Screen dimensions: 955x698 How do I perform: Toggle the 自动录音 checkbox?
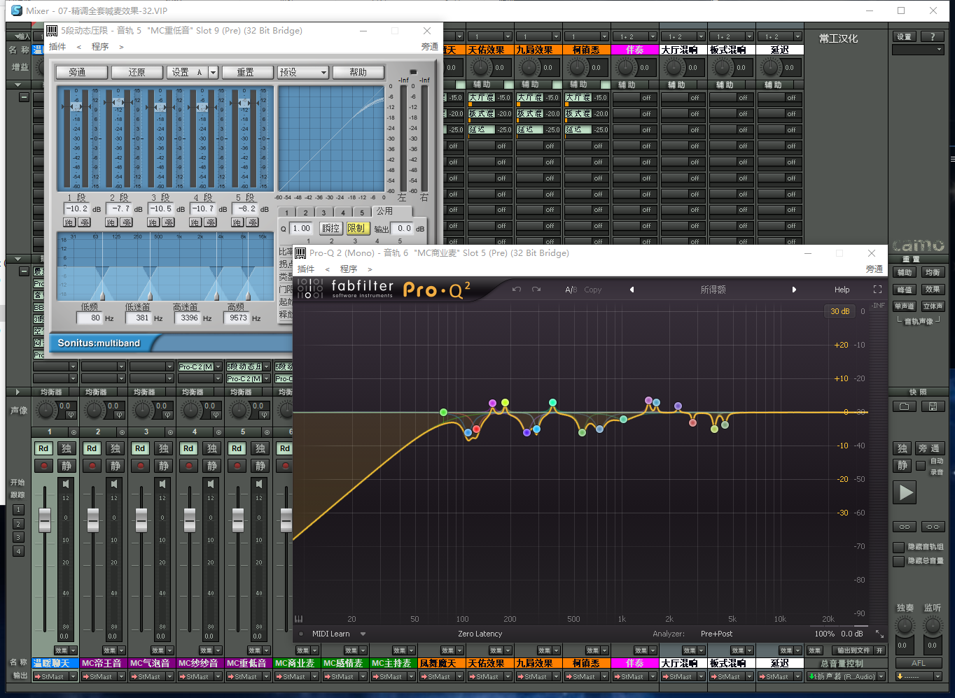click(x=921, y=466)
